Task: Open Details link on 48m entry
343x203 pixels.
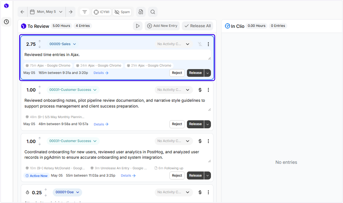Action: (101, 124)
